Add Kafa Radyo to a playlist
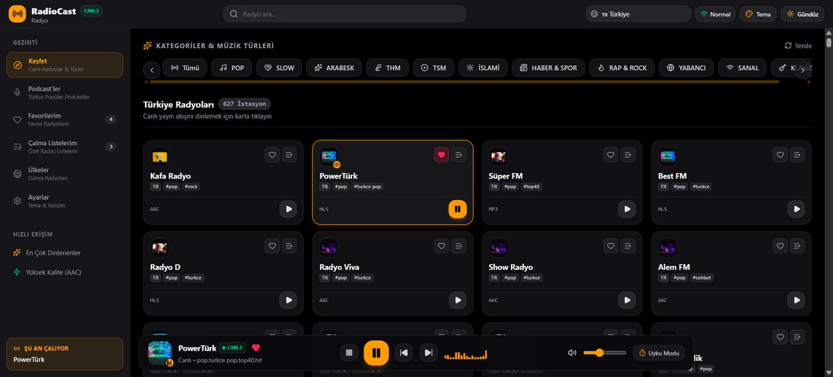The height and width of the screenshot is (377, 833). (x=289, y=156)
